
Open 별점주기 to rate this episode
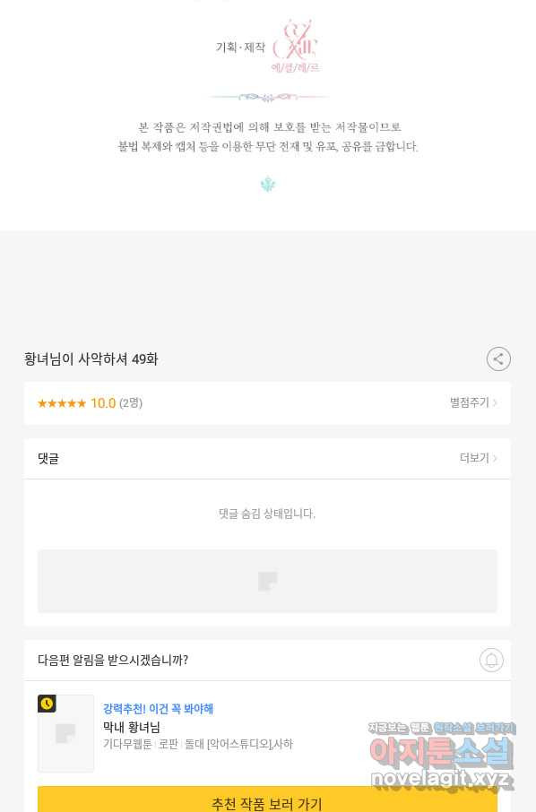tap(473, 402)
